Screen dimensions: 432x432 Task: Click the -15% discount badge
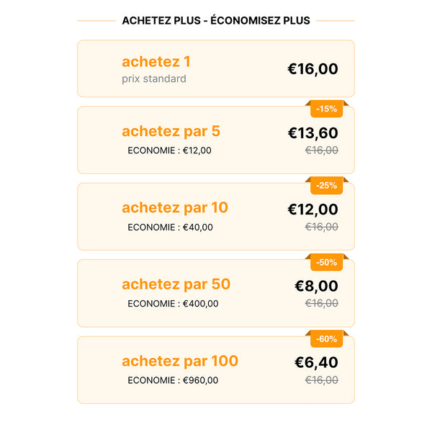326,109
